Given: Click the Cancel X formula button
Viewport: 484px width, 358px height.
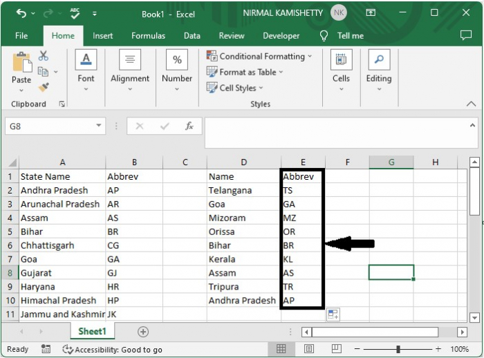Looking at the screenshot, I should 140,126.
